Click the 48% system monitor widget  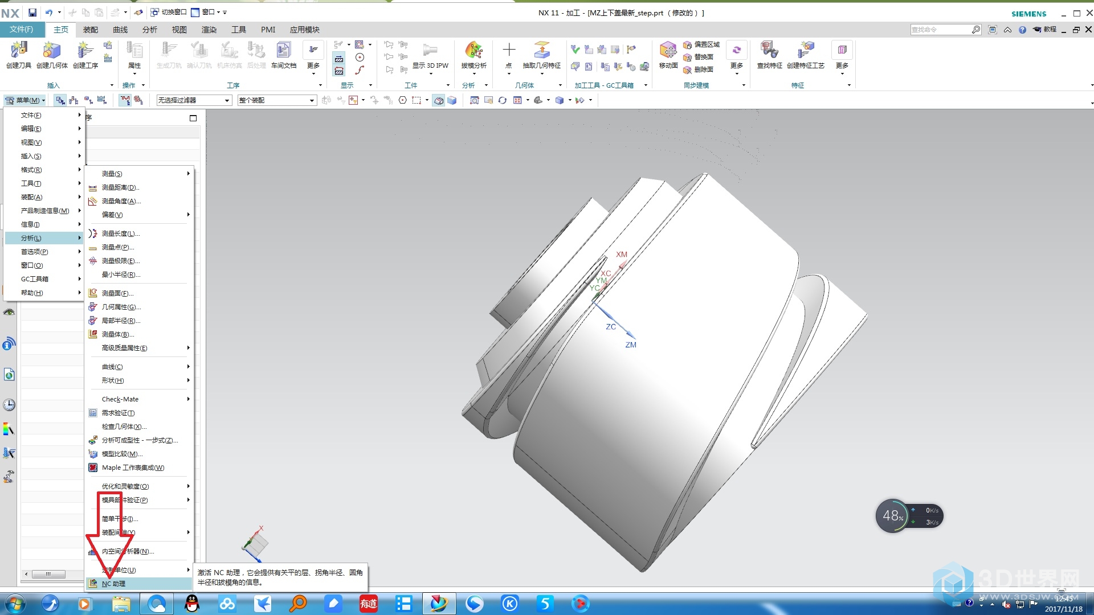pyautogui.click(x=909, y=516)
